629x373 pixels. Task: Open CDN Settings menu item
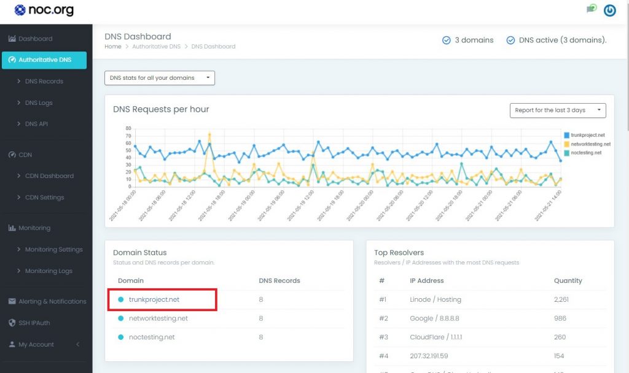44,197
